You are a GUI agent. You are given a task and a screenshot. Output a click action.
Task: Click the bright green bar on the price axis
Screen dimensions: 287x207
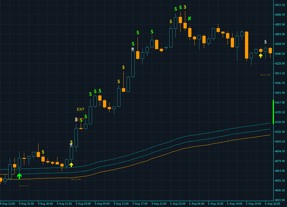pyautogui.click(x=273, y=112)
